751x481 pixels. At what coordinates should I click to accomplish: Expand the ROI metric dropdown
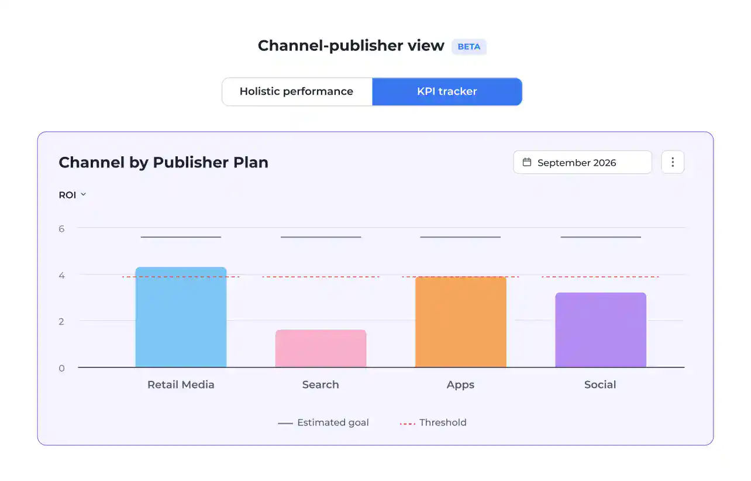(73, 195)
